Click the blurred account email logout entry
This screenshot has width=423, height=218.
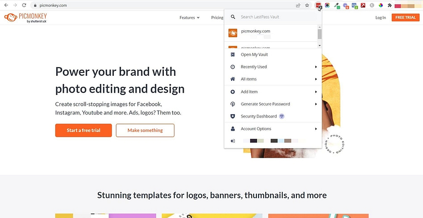(273, 141)
